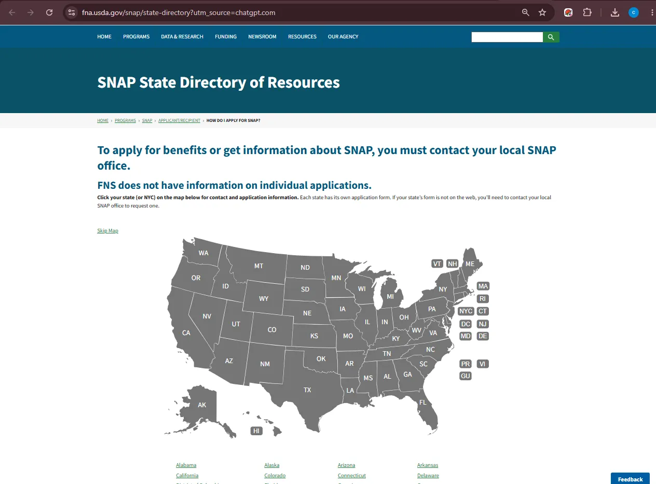Screen dimensions: 656x484
Task: Click the browser forward arrow
Action: [31, 12]
